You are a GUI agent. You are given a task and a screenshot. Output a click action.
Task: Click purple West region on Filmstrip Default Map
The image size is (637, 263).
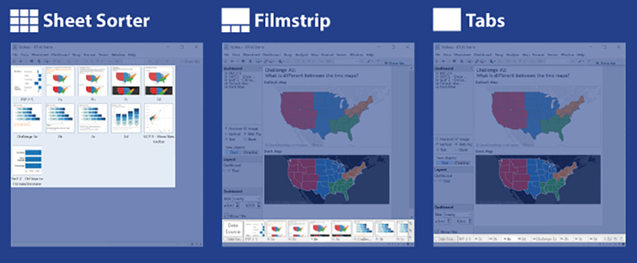point(297,110)
